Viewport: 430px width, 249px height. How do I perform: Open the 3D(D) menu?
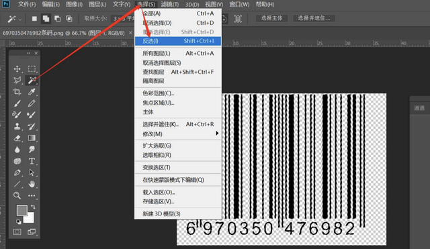[192, 5]
